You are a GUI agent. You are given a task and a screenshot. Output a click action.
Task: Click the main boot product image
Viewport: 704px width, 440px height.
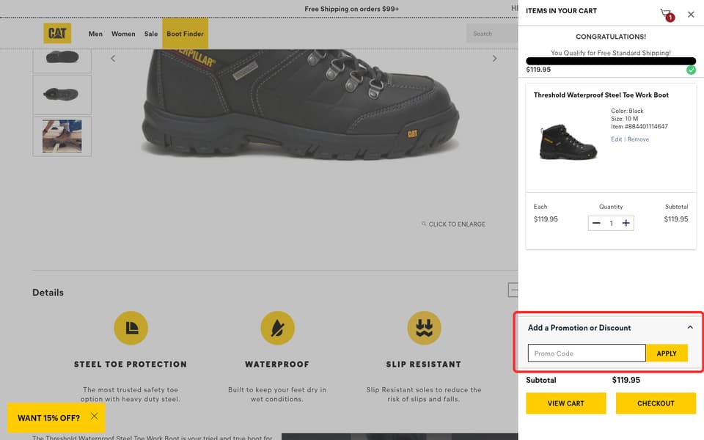pos(301,104)
